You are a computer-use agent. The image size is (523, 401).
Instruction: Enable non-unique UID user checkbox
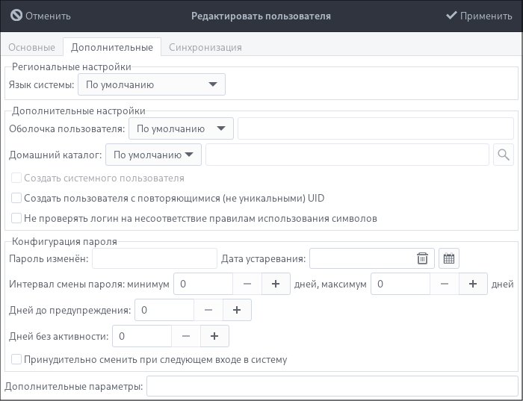point(16,198)
